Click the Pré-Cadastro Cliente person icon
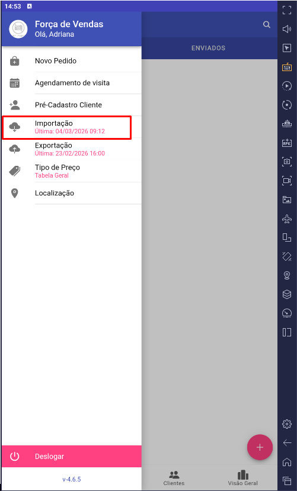Screen dimensions: 297x491 [x=15, y=105]
